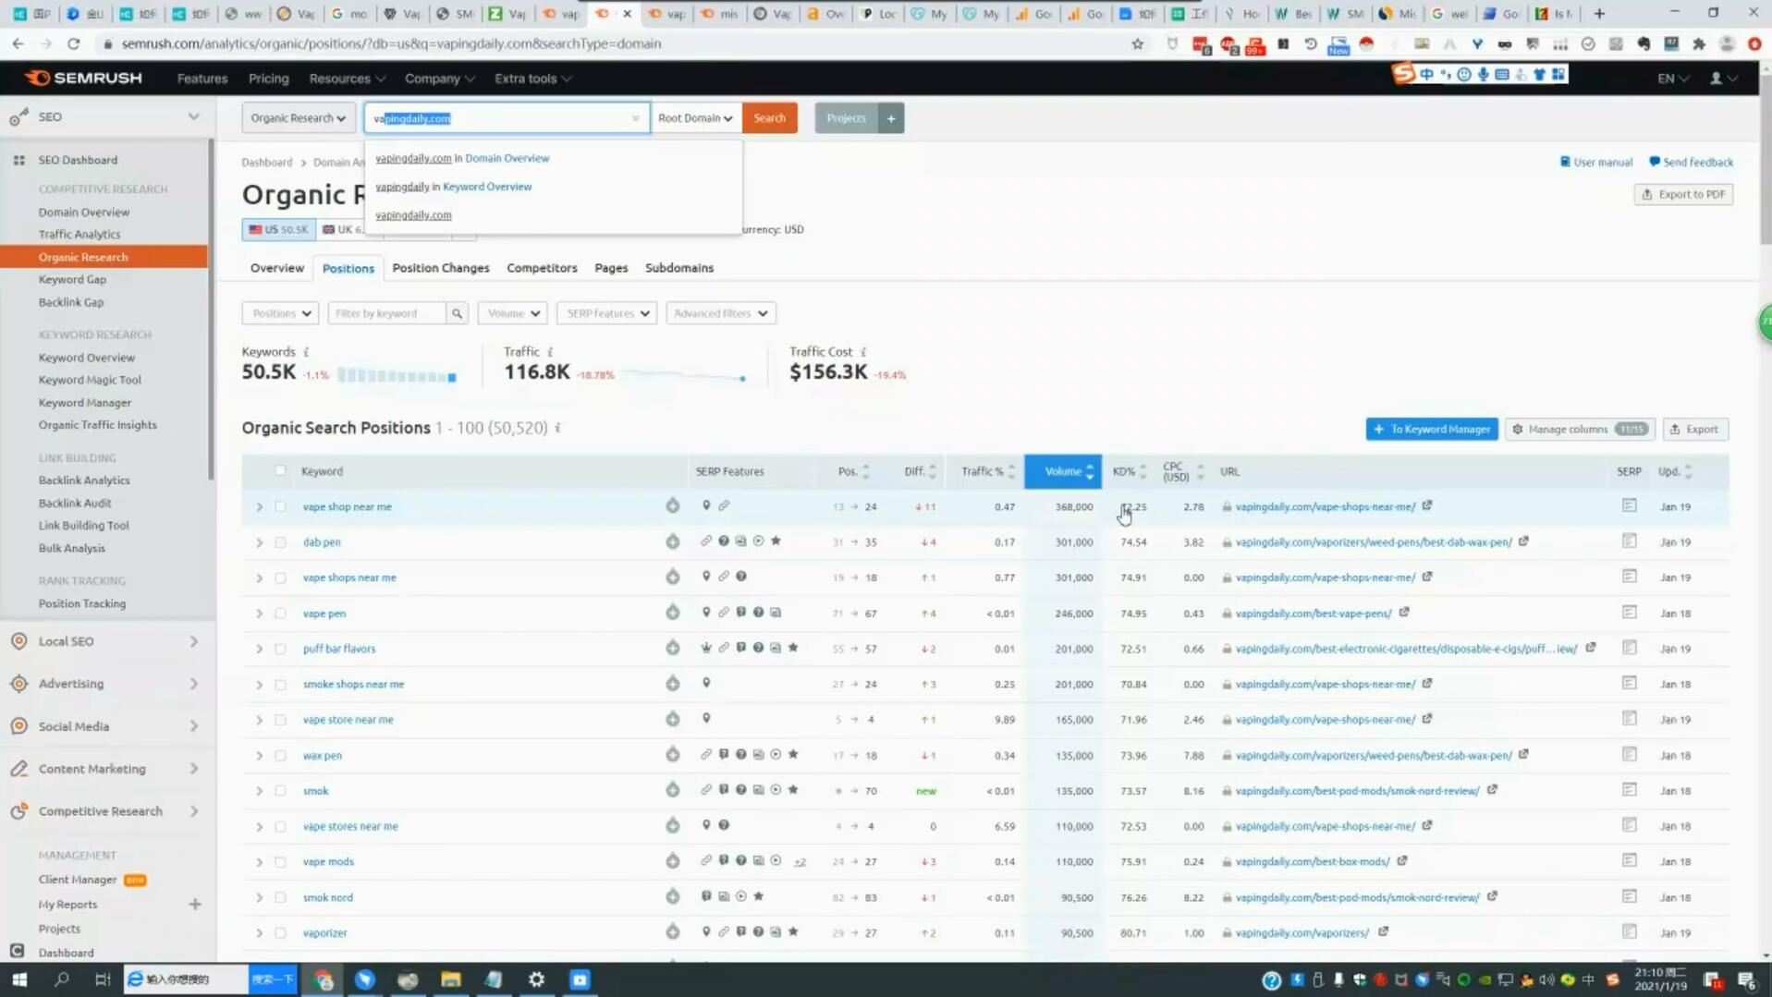Click the orange Search button

click(769, 118)
